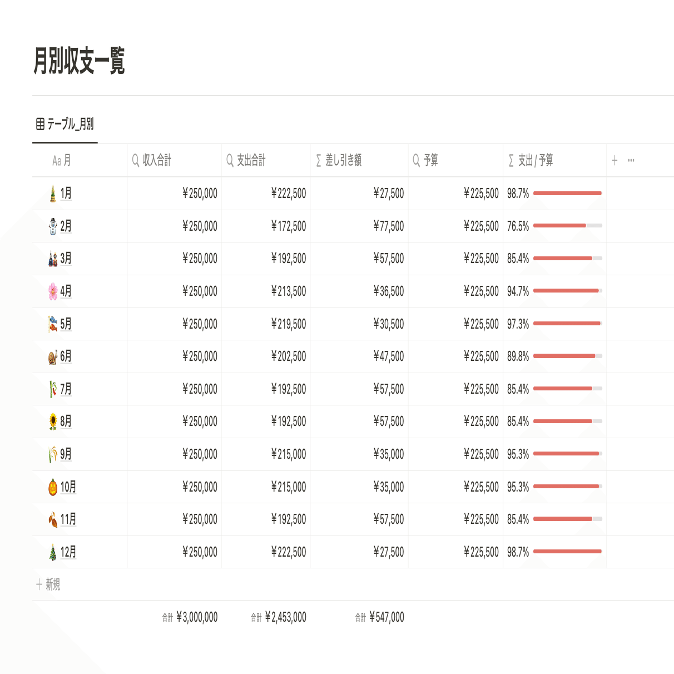This screenshot has width=674, height=674.
Task: Click the jack-o-lantern icon beside 10月
Action: click(x=53, y=487)
